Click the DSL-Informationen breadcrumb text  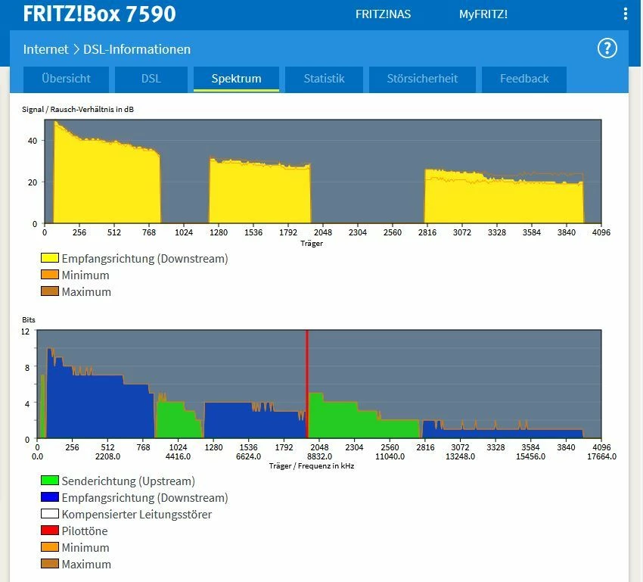pyautogui.click(x=137, y=50)
